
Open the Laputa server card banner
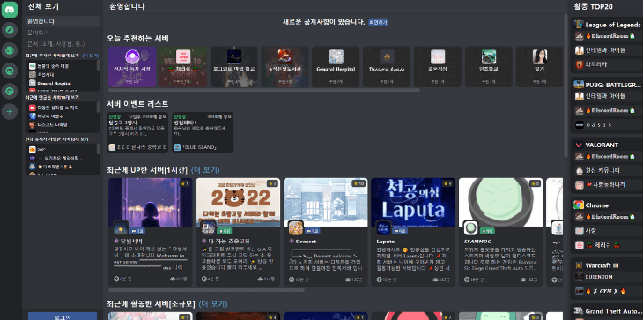click(x=413, y=202)
